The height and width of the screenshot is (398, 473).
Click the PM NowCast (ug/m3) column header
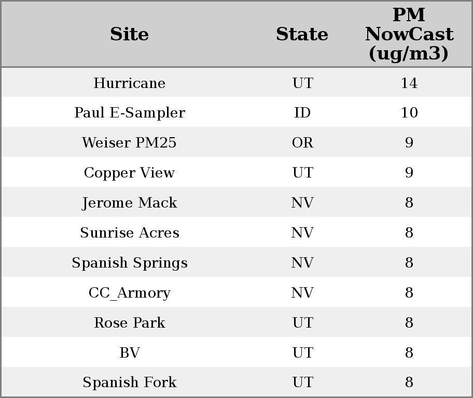point(409,34)
